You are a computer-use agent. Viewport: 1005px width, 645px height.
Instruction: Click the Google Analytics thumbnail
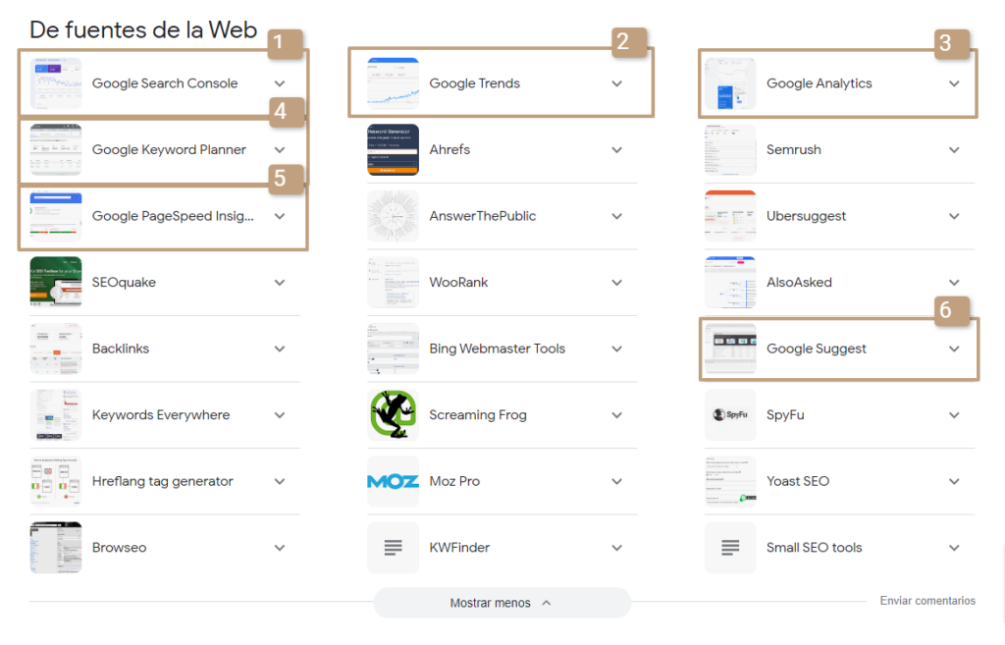coord(730,83)
